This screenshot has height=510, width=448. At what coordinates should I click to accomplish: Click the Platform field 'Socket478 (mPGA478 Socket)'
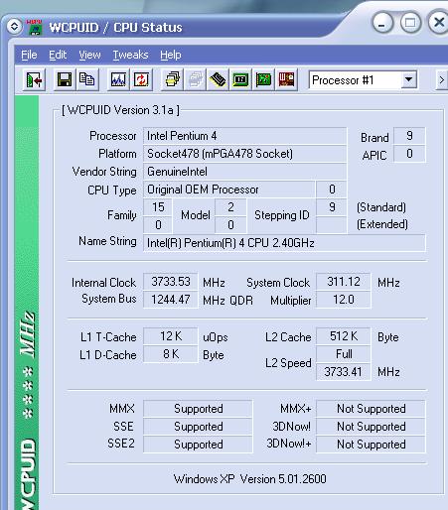(244, 154)
